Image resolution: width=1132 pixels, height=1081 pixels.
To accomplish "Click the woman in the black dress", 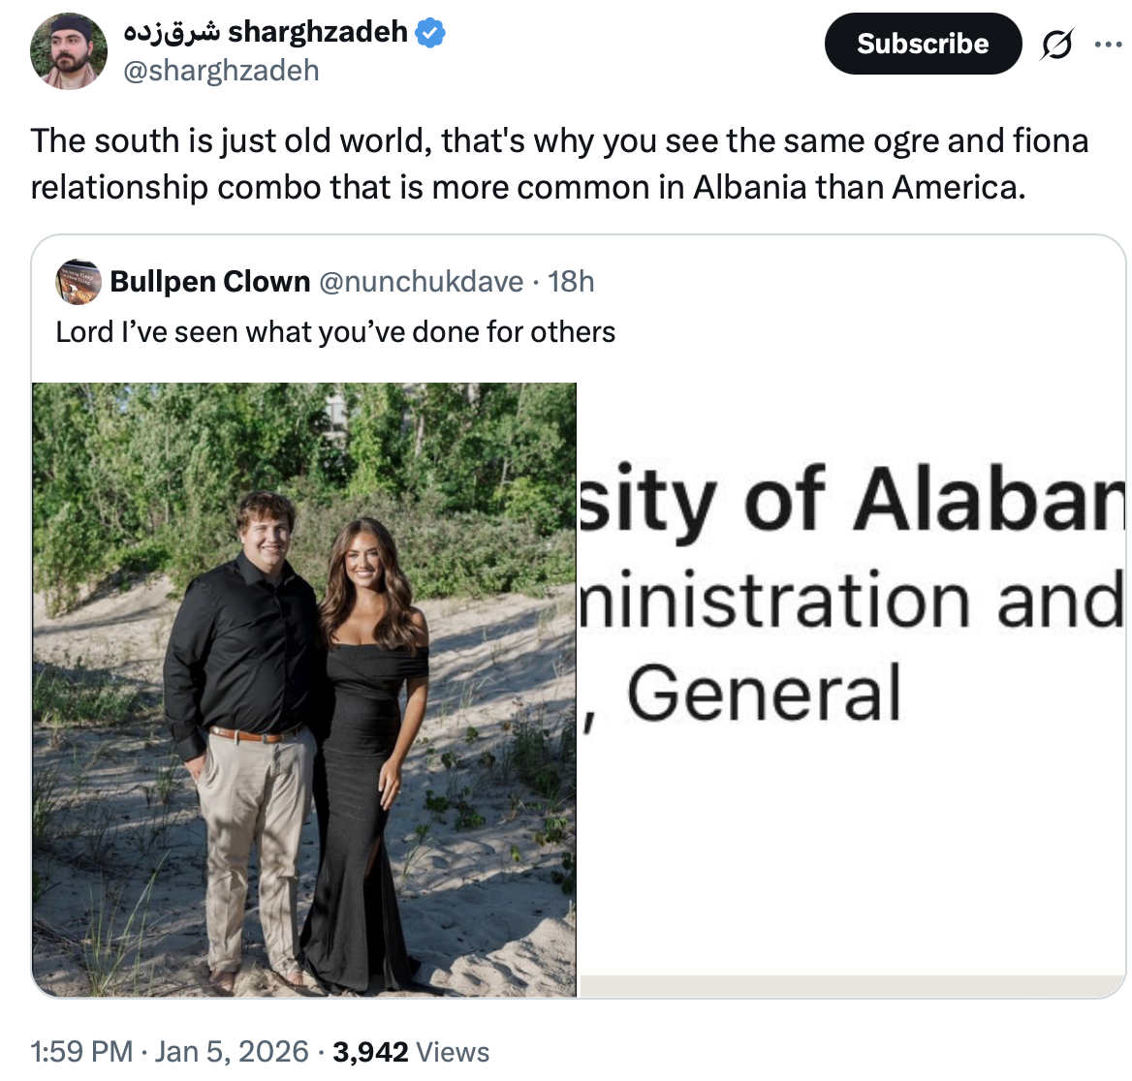I will point(373,736).
